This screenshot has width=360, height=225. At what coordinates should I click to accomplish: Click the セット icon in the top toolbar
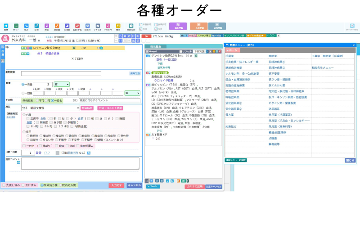(16, 27)
